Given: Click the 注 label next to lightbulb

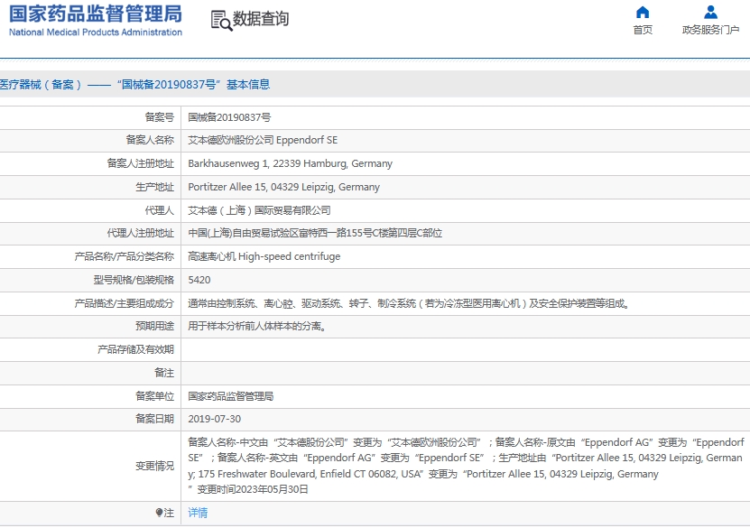Looking at the screenshot, I should [169, 513].
